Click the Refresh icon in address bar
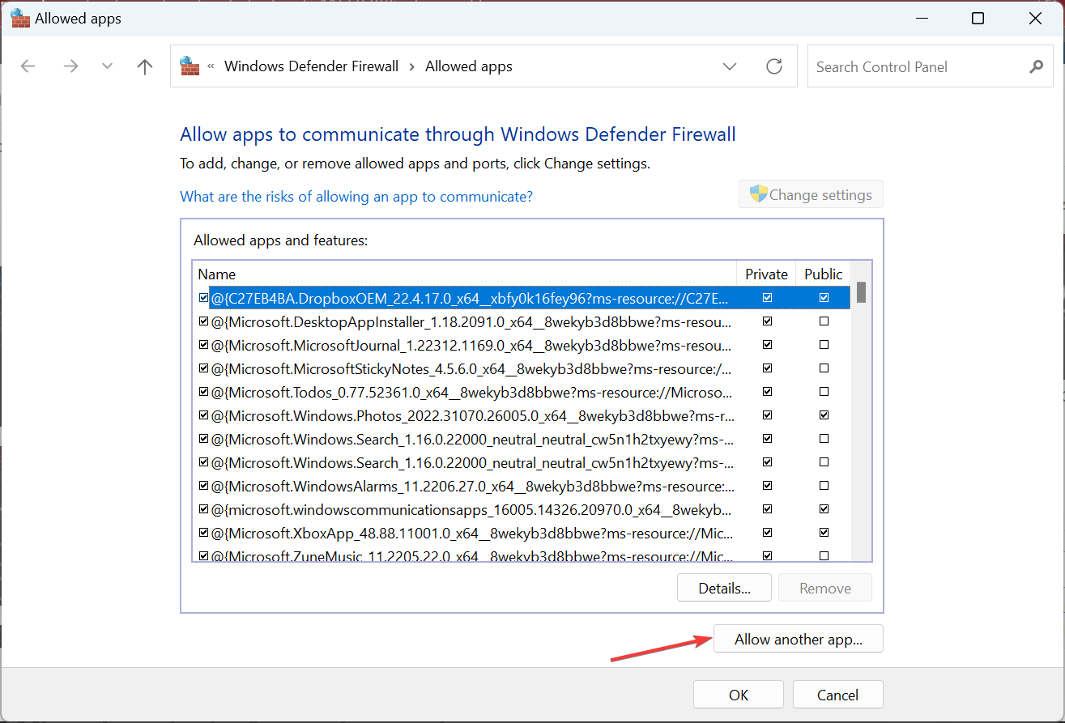 [x=774, y=66]
